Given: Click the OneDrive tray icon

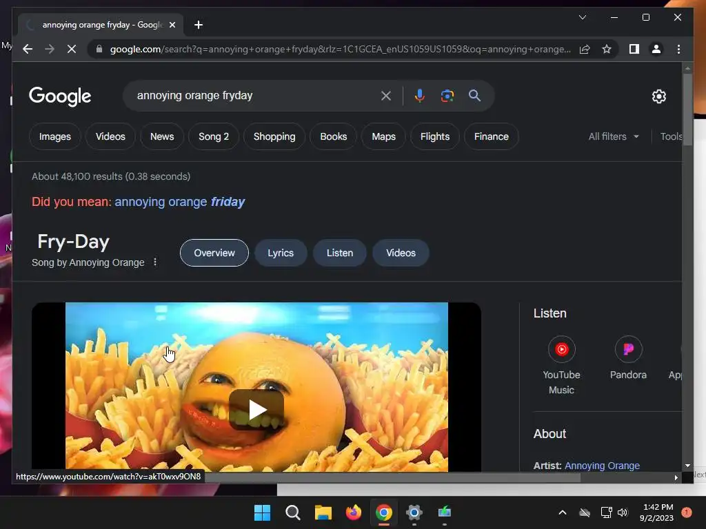Looking at the screenshot, I should click(x=585, y=512).
